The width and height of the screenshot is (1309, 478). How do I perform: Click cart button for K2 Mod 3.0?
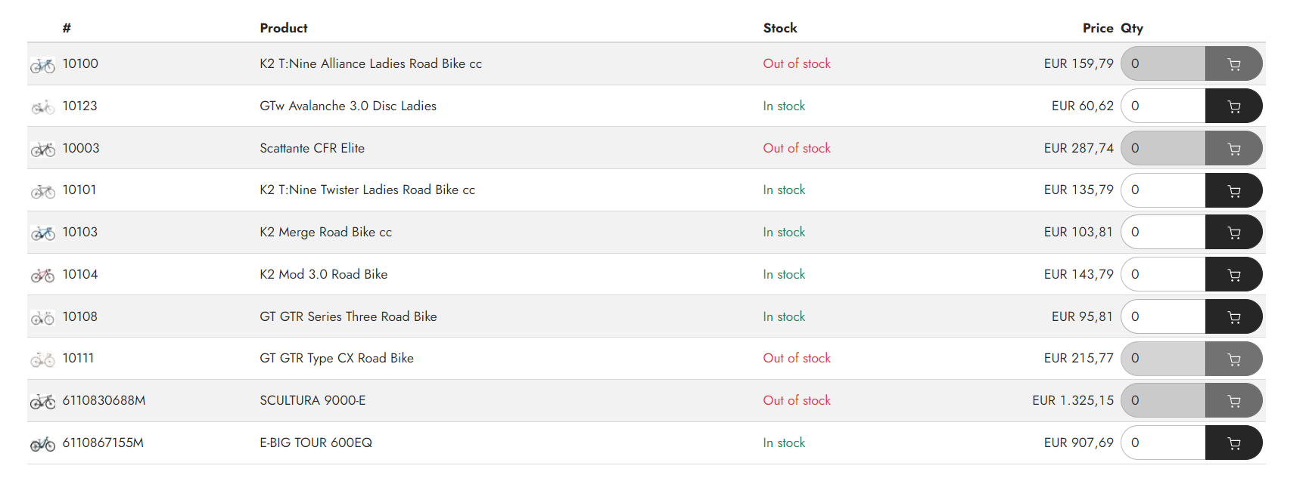pyautogui.click(x=1233, y=275)
